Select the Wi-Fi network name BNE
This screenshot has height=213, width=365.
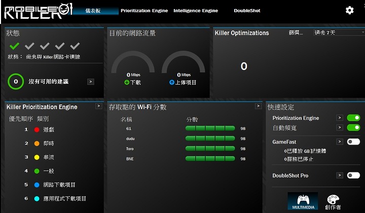[x=130, y=159]
